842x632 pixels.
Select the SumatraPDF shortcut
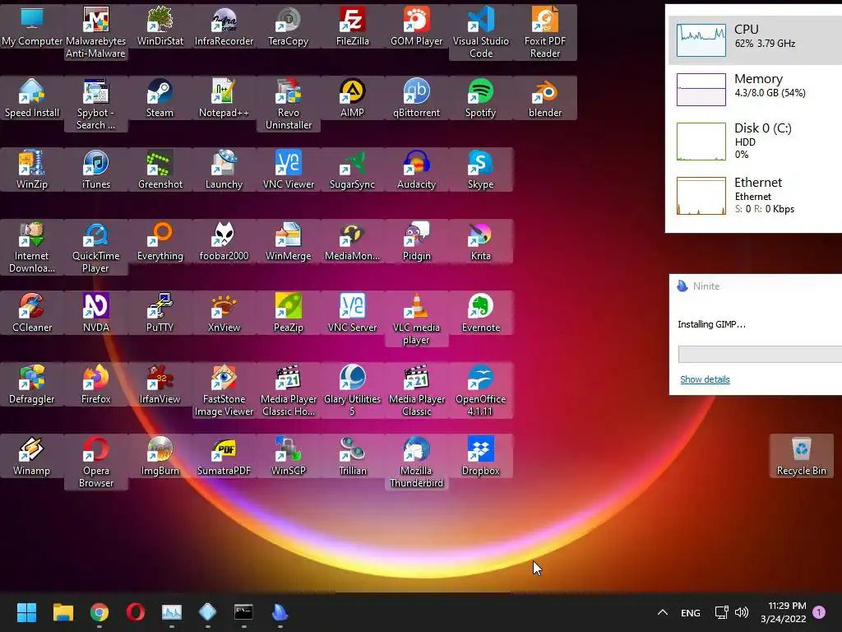click(x=224, y=455)
